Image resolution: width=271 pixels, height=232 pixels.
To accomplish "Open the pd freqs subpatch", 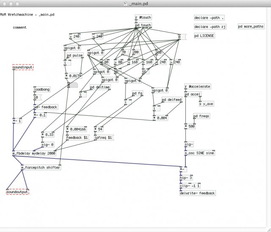I will point(202,116).
